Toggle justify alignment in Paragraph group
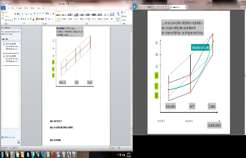The height and width of the screenshot is (158, 246). (43, 19)
